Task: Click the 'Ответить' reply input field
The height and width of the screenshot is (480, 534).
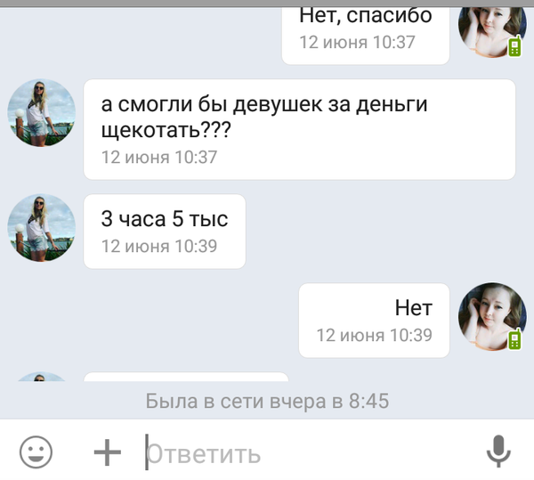Action: pyautogui.click(x=306, y=452)
